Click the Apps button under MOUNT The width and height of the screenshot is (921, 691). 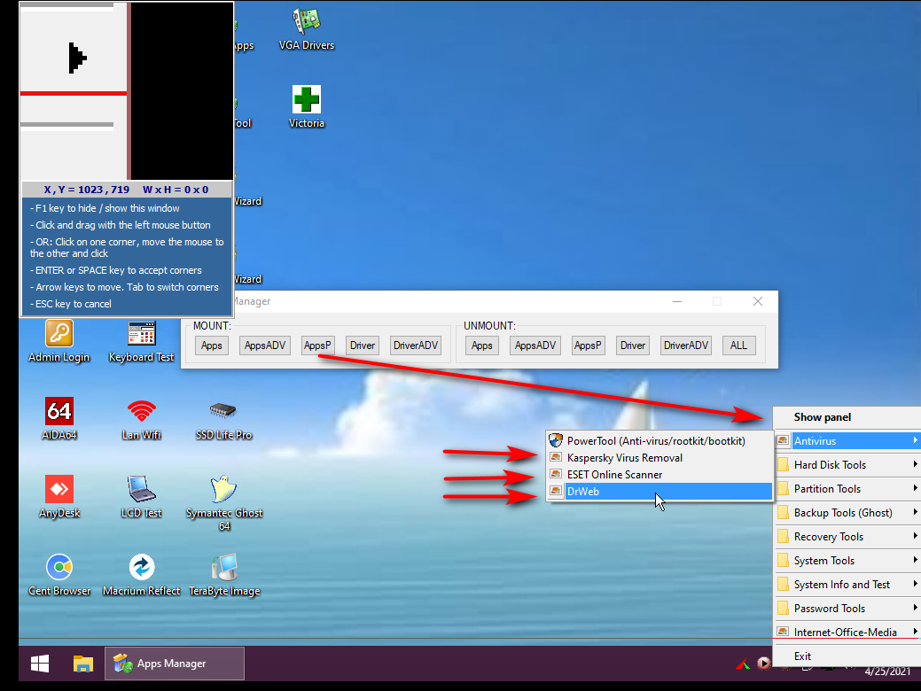[x=212, y=345]
